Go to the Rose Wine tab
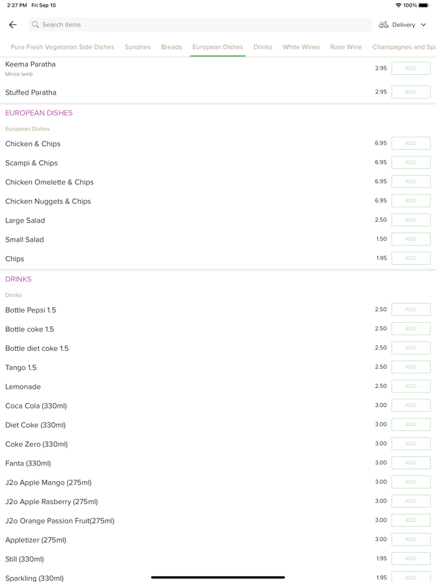436x582 pixels. (x=346, y=47)
